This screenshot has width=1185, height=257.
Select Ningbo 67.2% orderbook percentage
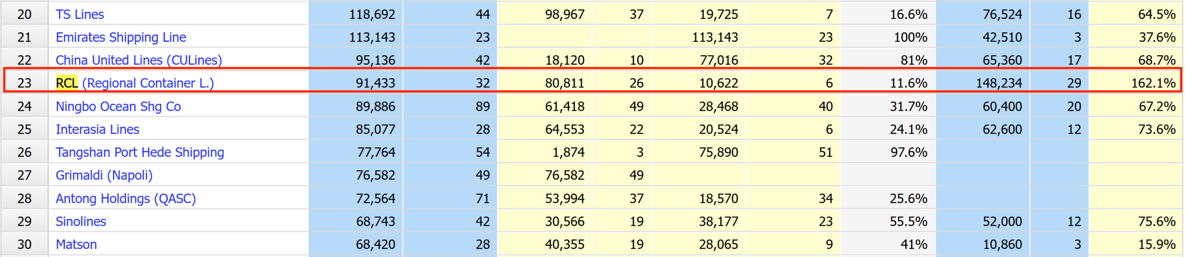pos(1136,106)
